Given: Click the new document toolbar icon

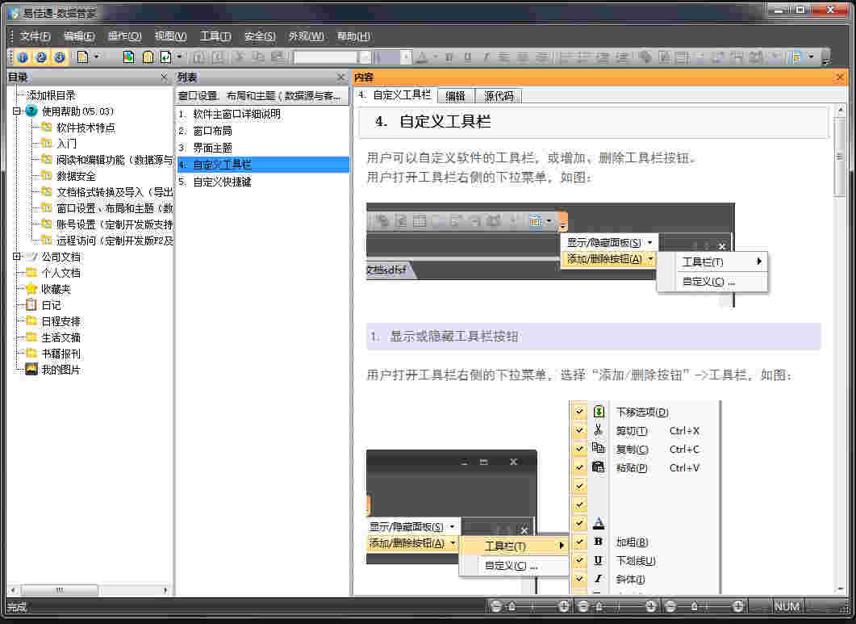Looking at the screenshot, I should (x=82, y=57).
